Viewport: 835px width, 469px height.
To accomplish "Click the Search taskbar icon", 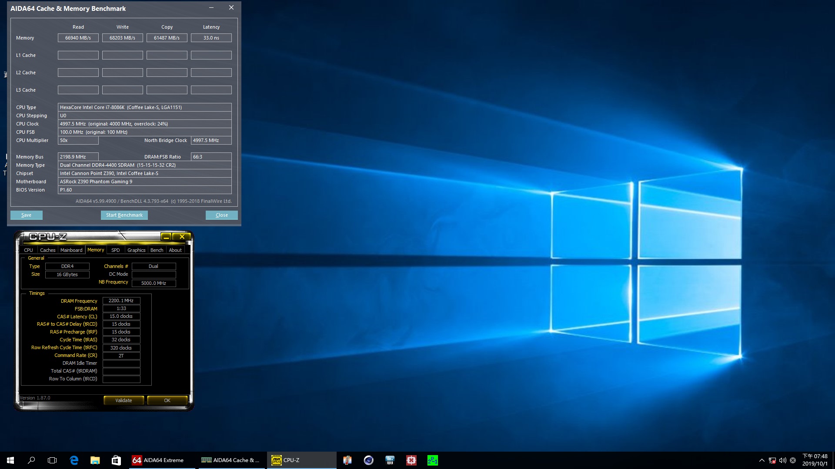I will (x=31, y=460).
